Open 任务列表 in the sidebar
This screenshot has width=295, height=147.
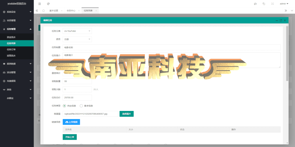point(17,43)
